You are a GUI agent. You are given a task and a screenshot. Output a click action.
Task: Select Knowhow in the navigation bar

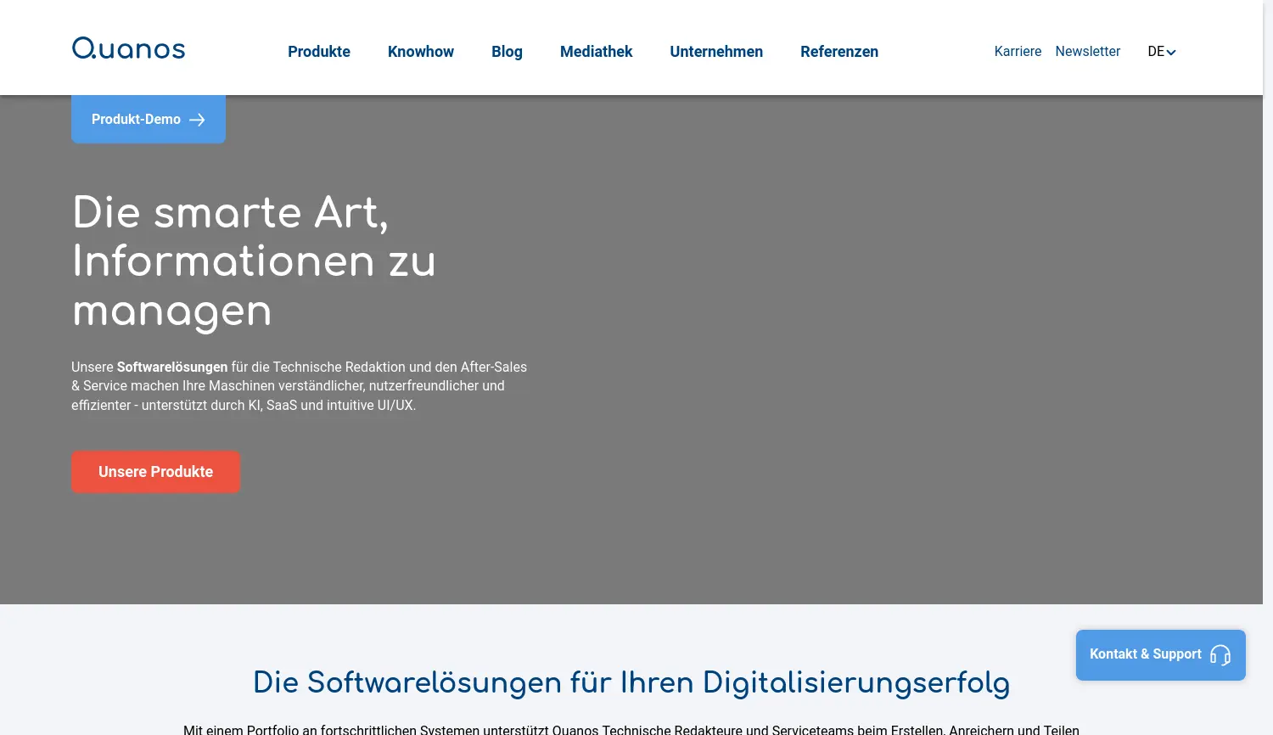[x=421, y=52]
